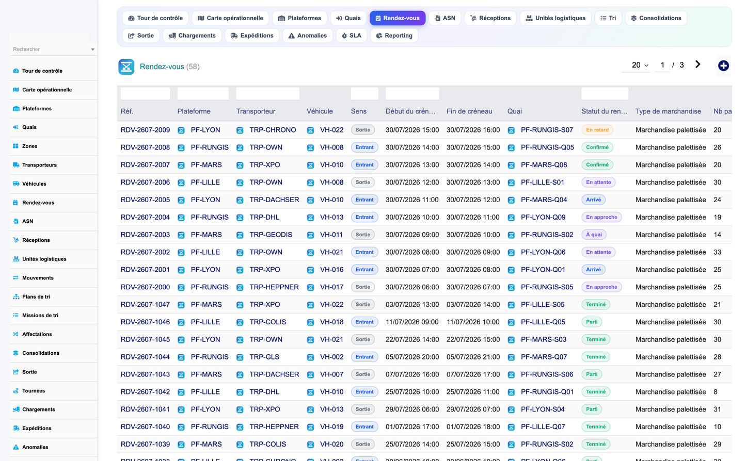Open Zones sidebar grid icon
Viewport: 746px width, 461px height.
pyautogui.click(x=16, y=146)
